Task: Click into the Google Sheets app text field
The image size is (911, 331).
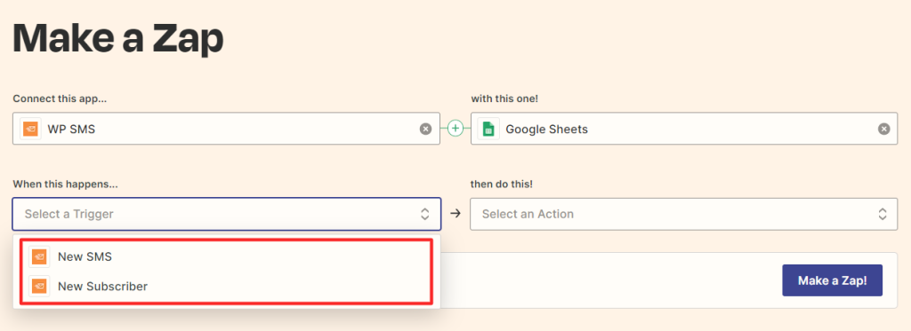Action: tap(684, 129)
